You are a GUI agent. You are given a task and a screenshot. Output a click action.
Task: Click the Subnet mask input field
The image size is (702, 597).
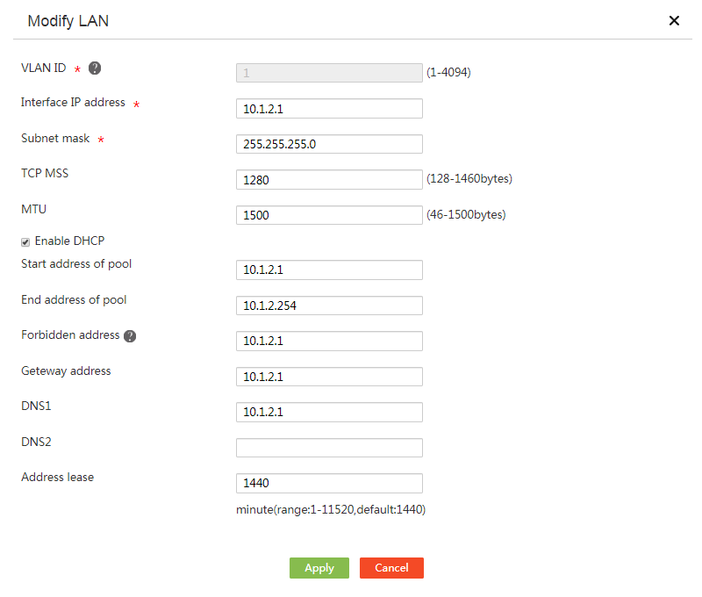tap(329, 144)
